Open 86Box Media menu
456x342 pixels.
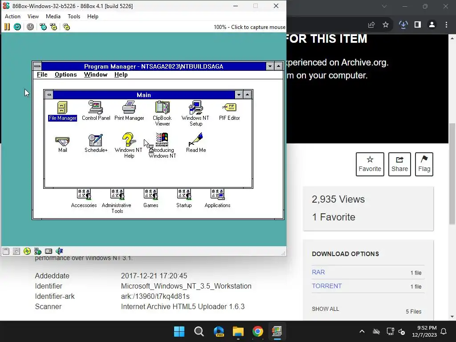click(53, 16)
